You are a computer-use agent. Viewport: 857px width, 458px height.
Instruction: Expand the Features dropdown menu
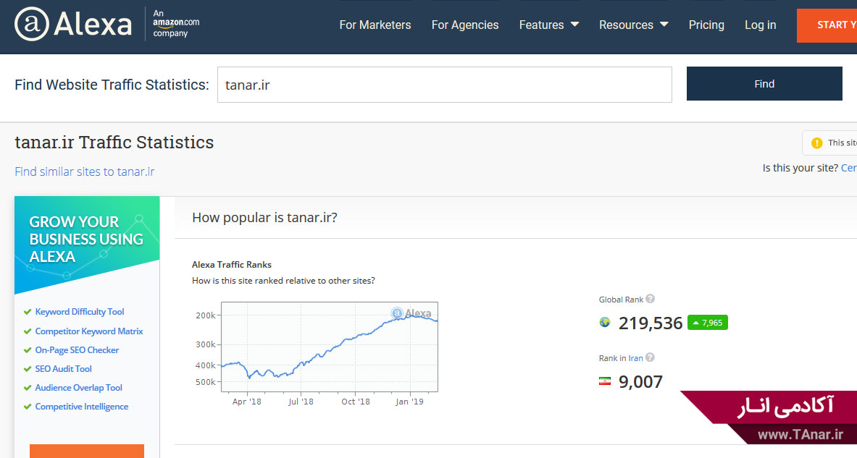pos(548,25)
